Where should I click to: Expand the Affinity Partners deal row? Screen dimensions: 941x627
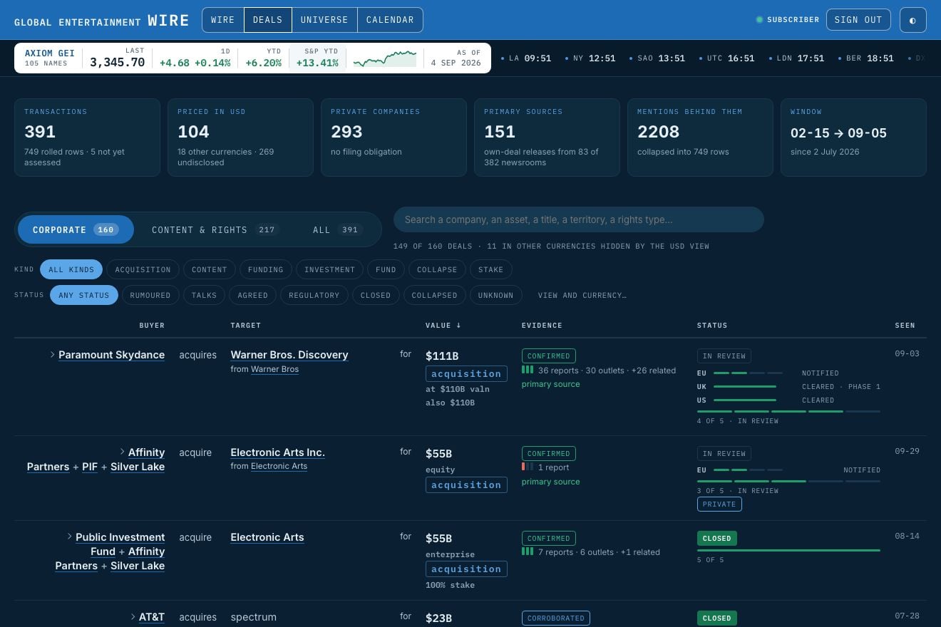[x=123, y=452]
